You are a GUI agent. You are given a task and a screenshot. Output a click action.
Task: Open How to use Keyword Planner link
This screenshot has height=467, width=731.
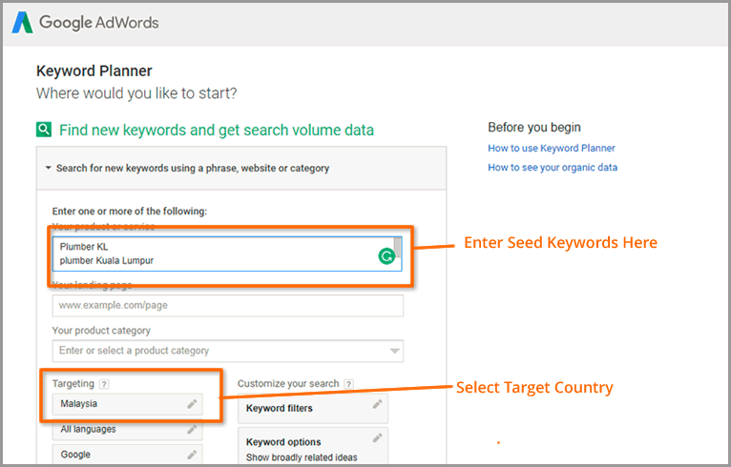[552, 148]
